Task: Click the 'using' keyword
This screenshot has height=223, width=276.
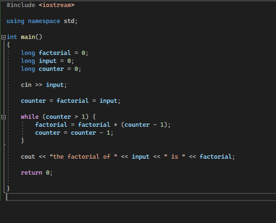Action: coord(15,21)
